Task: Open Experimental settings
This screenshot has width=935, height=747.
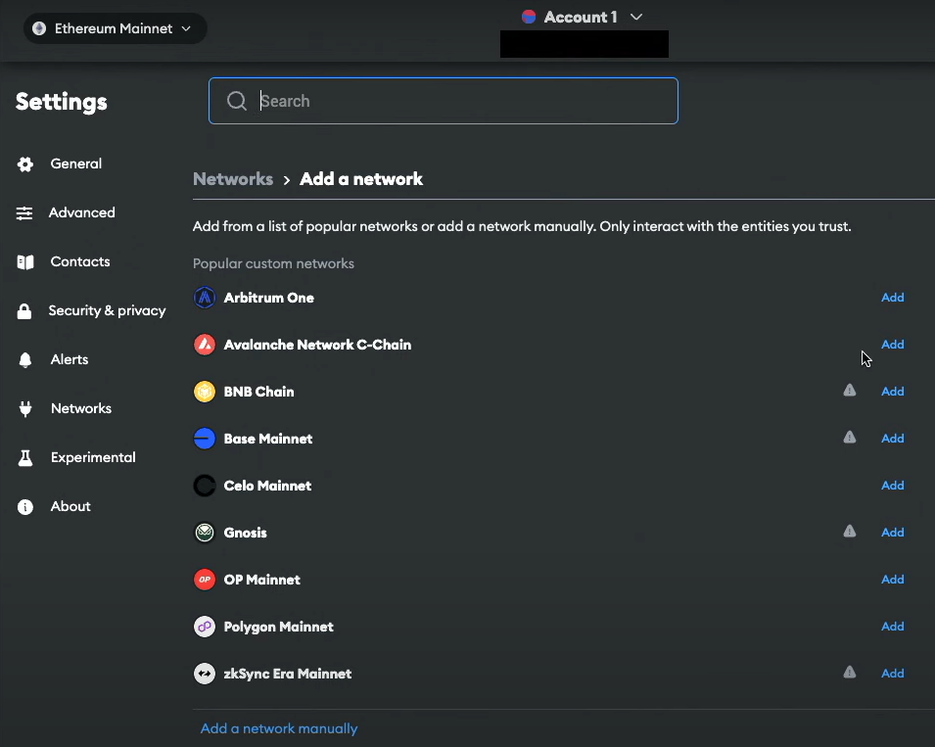Action: [93, 457]
